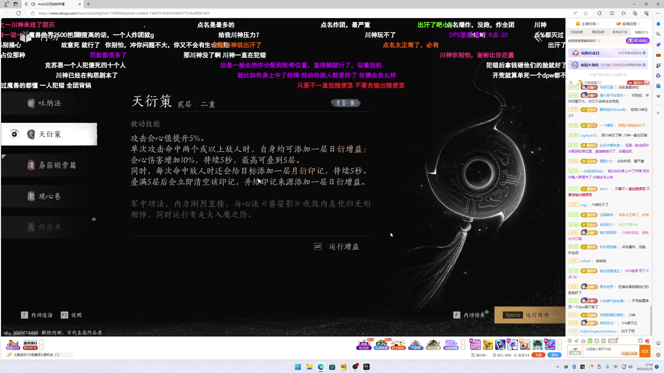Expand the 家园大事件 banner arrow
Image resolution: width=664 pixels, height=373 pixels.
[x=644, y=65]
